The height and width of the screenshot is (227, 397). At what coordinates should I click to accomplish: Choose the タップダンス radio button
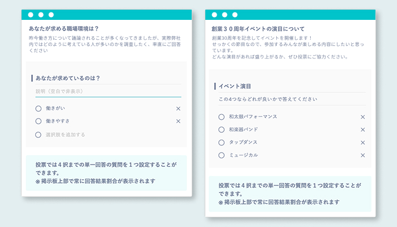222,142
